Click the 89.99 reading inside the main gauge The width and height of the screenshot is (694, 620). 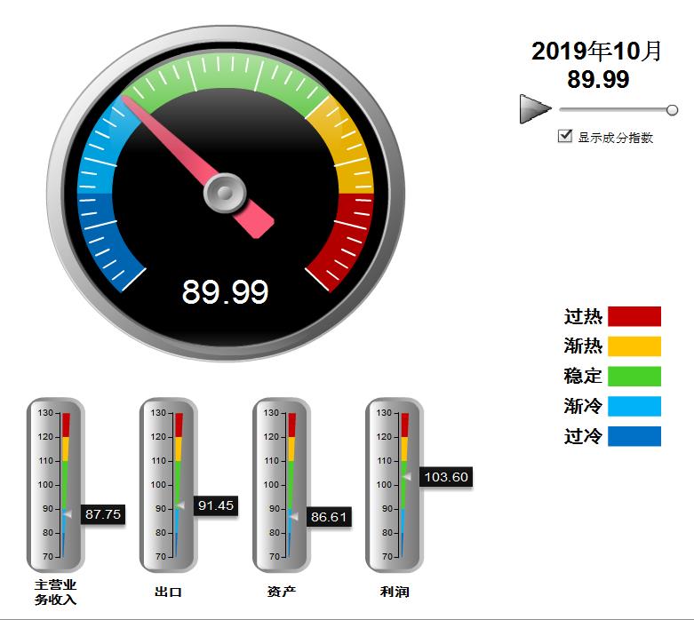coord(225,291)
